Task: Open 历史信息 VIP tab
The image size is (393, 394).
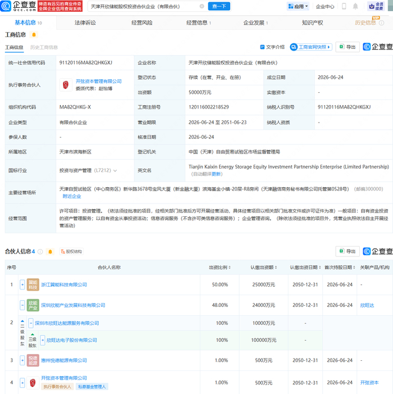Action: [x=365, y=22]
